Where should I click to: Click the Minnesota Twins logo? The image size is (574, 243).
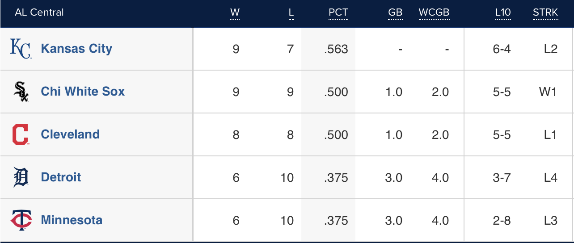(21, 220)
